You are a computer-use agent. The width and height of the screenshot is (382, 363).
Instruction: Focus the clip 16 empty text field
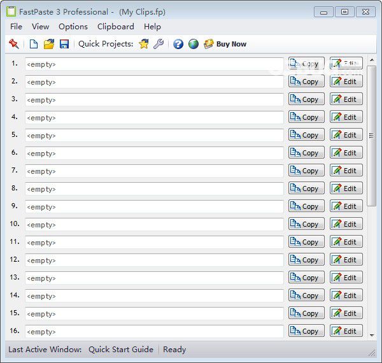[154, 332]
